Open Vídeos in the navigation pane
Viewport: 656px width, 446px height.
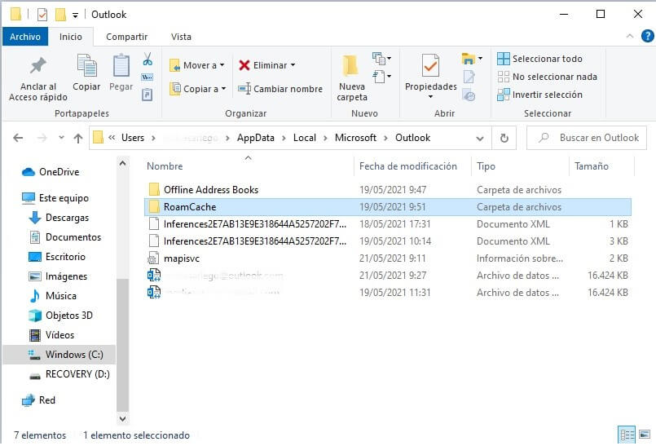pos(51,335)
